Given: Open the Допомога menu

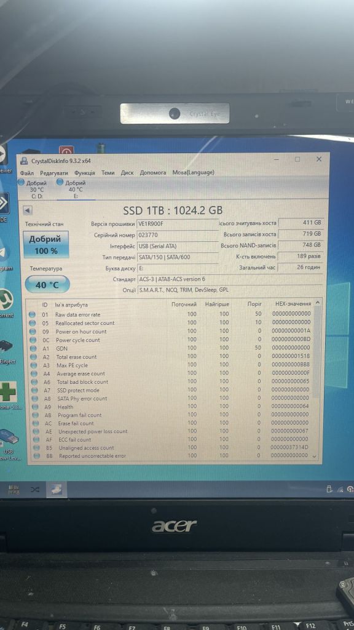Looking at the screenshot, I should coord(153,173).
